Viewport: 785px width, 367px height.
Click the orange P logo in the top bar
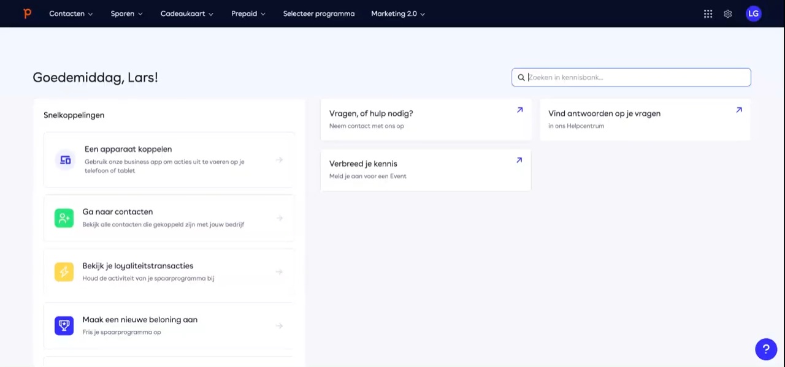(27, 13)
